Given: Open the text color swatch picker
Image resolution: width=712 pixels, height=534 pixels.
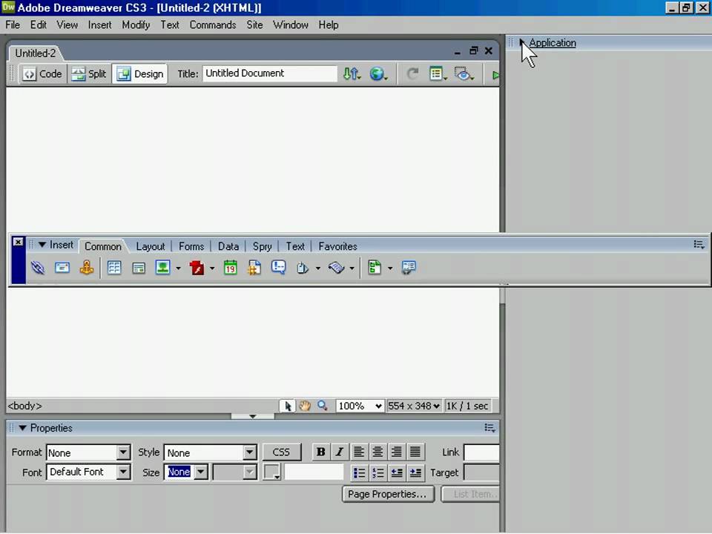Looking at the screenshot, I should pyautogui.click(x=272, y=472).
